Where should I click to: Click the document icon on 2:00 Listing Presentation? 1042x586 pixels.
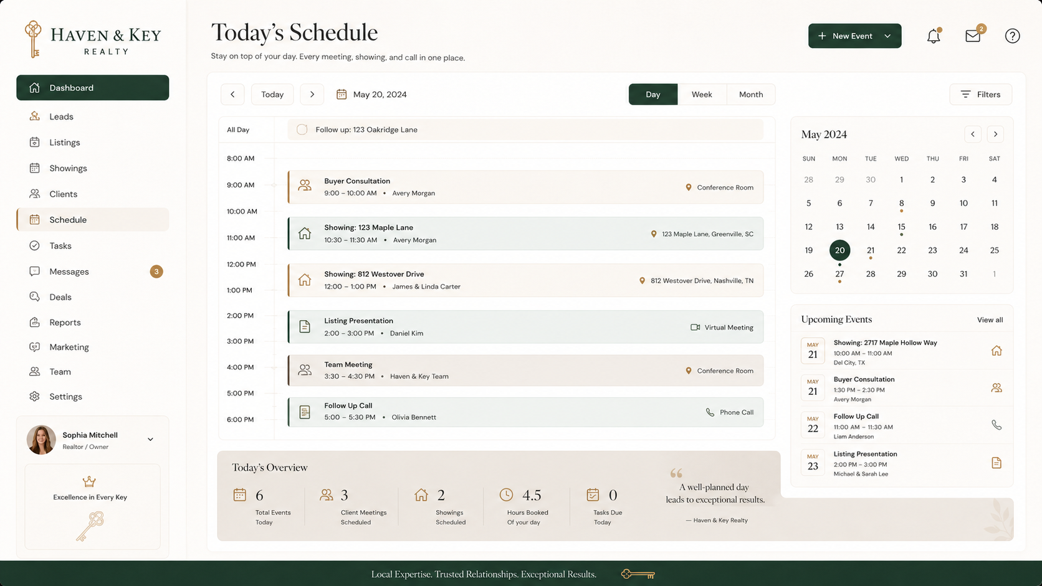pyautogui.click(x=305, y=326)
